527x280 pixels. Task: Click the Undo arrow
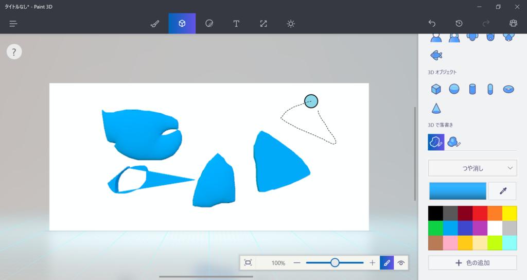[432, 24]
